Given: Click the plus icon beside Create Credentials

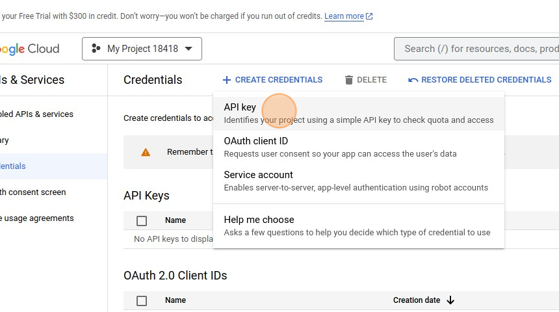Looking at the screenshot, I should pos(226,80).
